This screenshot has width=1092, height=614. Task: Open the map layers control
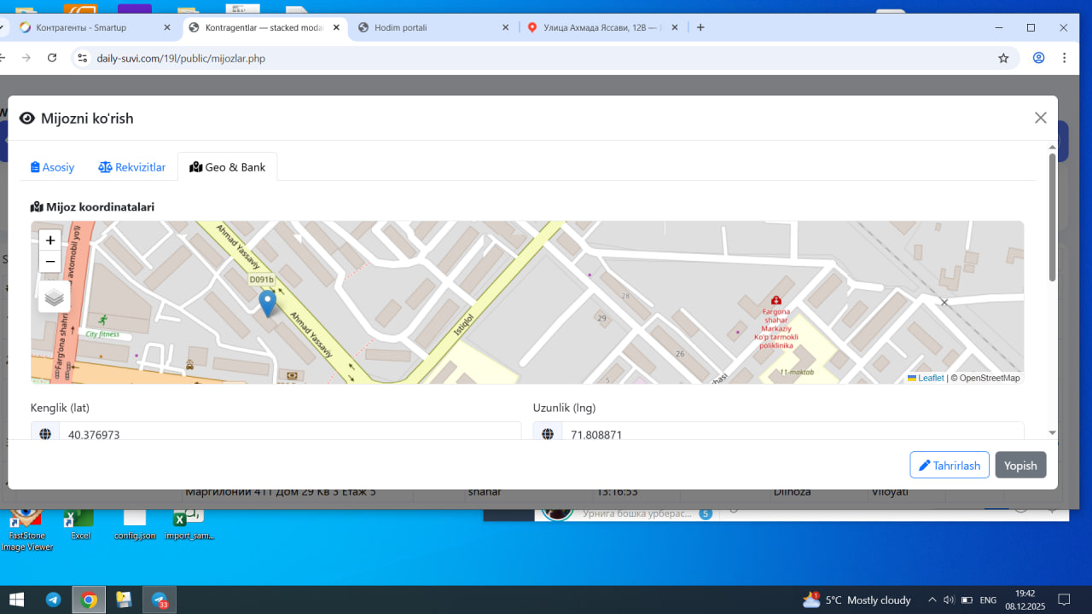[x=55, y=297]
